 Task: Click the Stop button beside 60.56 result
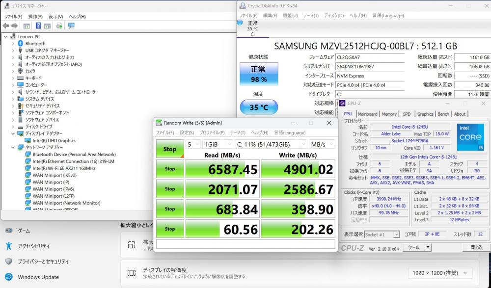(x=170, y=229)
